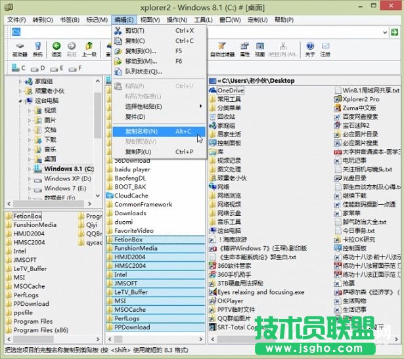Click bottom-left pane scroll-right arrow
The height and width of the screenshot is (359, 404).
(98, 339)
